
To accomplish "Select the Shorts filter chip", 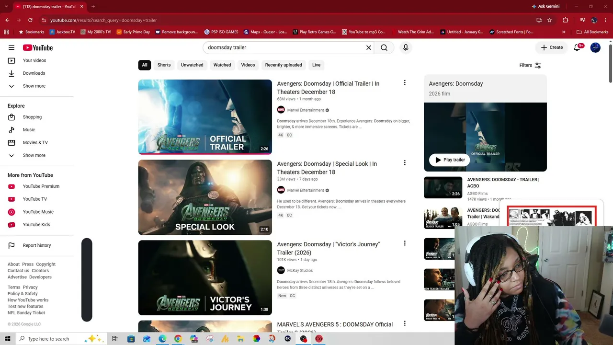I will pyautogui.click(x=164, y=65).
